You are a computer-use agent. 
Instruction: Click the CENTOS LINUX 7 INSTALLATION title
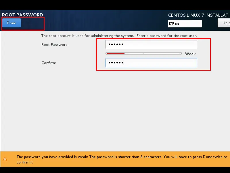click(x=199, y=15)
